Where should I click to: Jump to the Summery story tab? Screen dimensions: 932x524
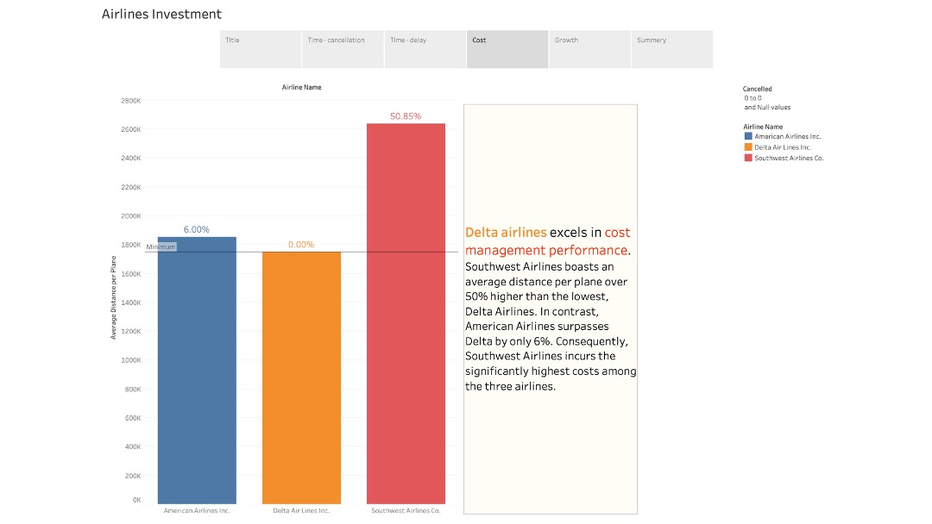coord(671,49)
